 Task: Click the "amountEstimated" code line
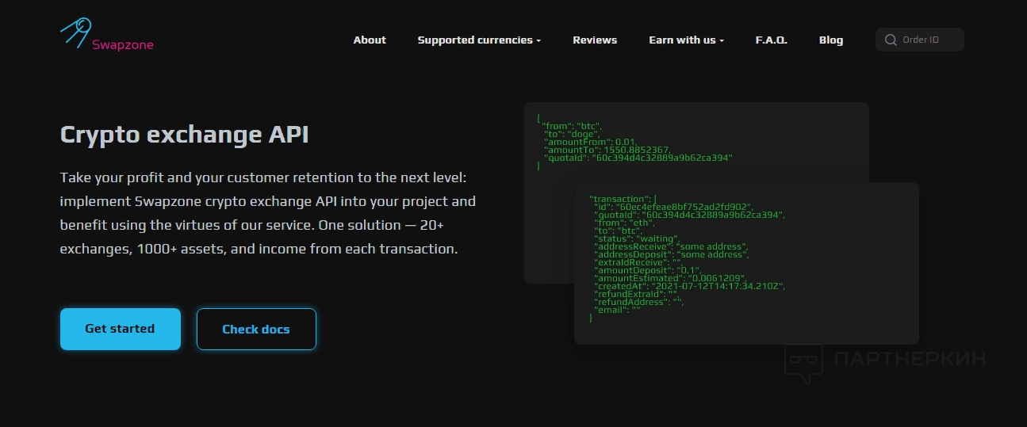669,278
